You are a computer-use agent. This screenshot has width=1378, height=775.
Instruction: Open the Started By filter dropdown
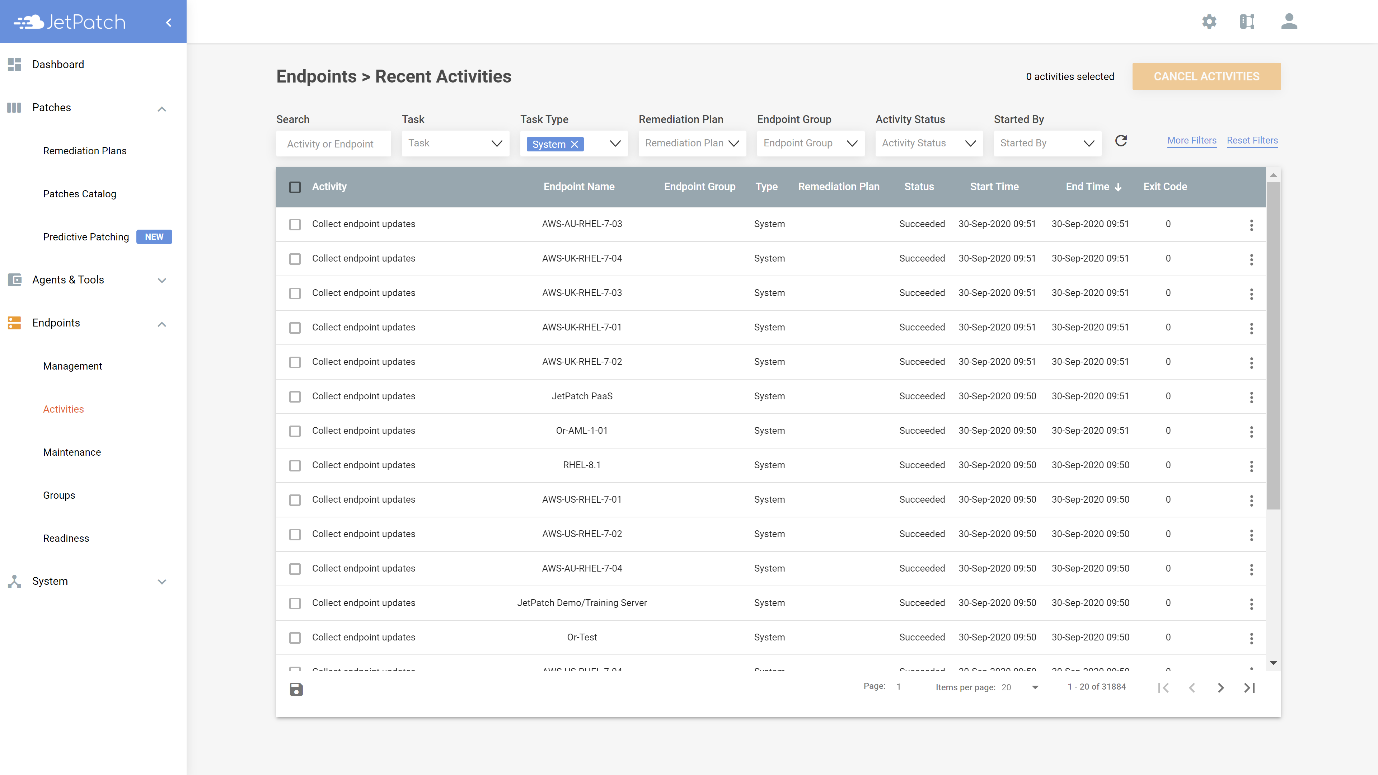pos(1047,144)
